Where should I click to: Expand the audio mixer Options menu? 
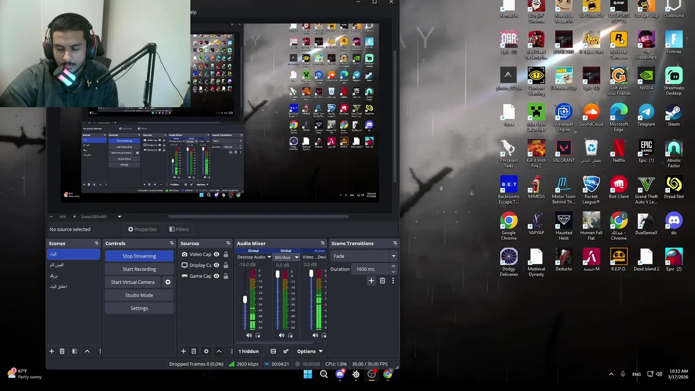pos(309,351)
